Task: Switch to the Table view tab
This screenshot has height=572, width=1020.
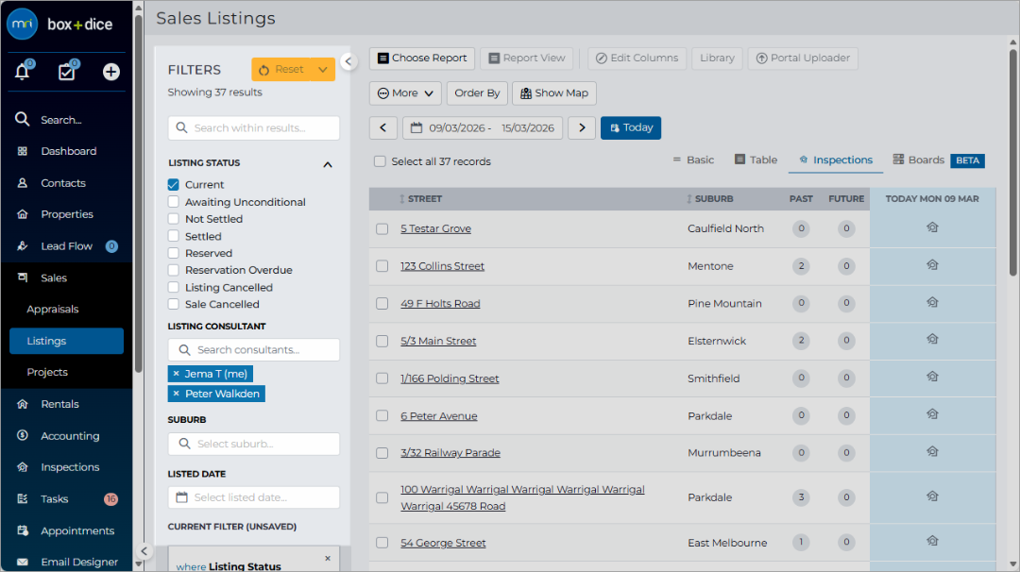Action: point(756,160)
